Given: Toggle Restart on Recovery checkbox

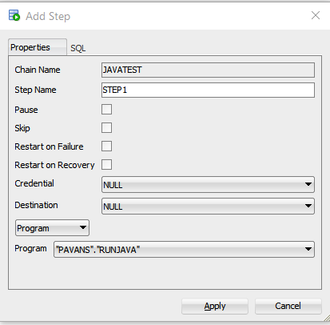Looking at the screenshot, I should pyautogui.click(x=106, y=165).
